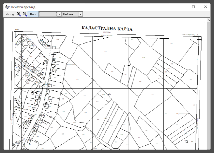Maximize the Печатен преглед window
Viewport: 214px width, 153px height.
193,7
